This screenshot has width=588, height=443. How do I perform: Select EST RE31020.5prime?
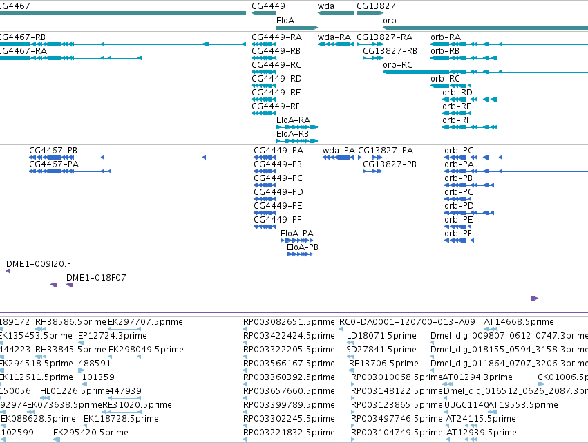pyautogui.click(x=121, y=412)
